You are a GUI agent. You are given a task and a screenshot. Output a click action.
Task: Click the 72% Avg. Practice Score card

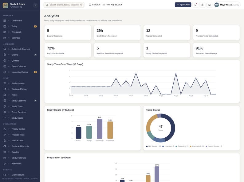tap(68, 50)
